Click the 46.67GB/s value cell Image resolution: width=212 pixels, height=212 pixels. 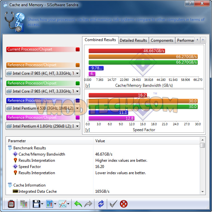[104, 154]
